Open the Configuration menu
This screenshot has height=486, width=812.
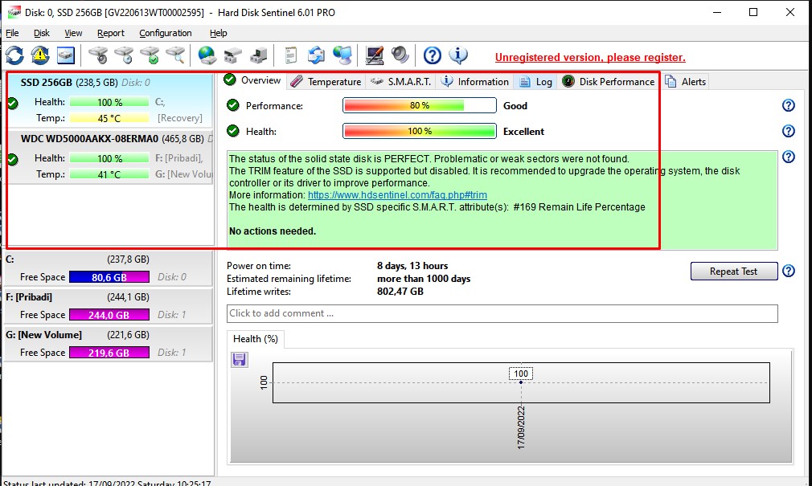click(x=165, y=33)
